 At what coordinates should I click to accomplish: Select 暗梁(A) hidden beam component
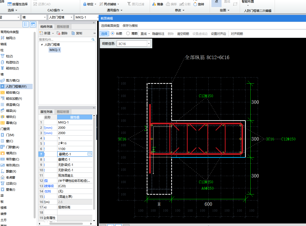point(8,111)
